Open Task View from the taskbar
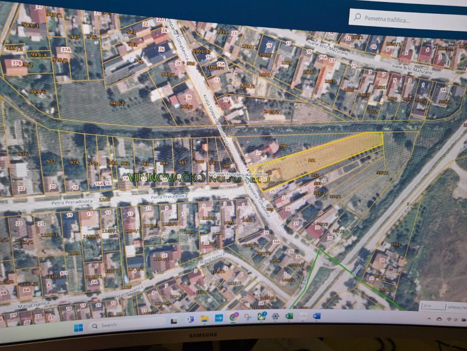Screen dimensions: 467x351 pyautogui.click(x=174, y=320)
